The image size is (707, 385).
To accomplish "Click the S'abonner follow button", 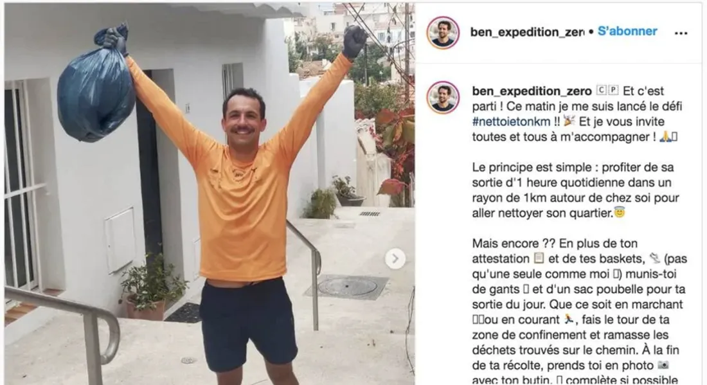I will [627, 31].
